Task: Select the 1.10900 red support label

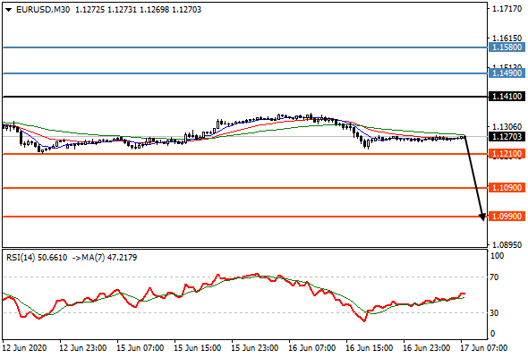Action: pos(507,188)
